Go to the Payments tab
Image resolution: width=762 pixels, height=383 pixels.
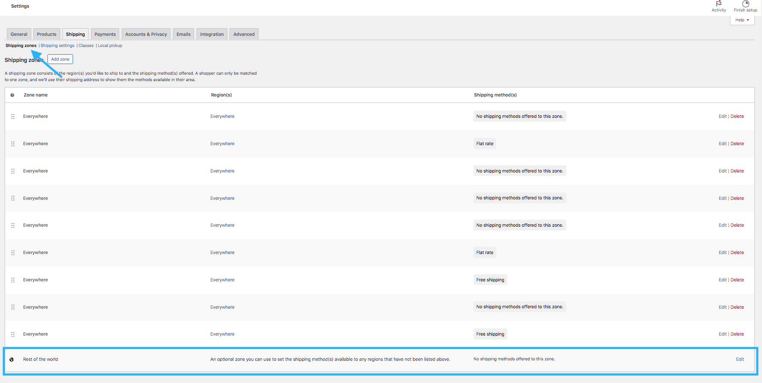pyautogui.click(x=105, y=34)
